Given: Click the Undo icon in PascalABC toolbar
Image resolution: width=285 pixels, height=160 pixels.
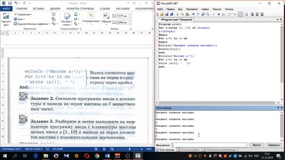Looking at the screenshot, I should click(x=193, y=14).
